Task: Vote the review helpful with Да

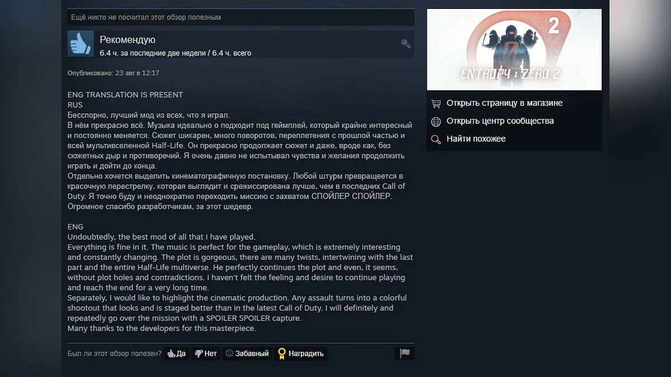Action: pos(176,354)
